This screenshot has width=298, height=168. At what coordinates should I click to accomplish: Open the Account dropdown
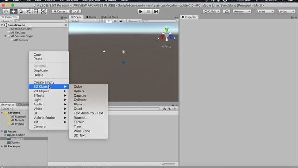242,11
